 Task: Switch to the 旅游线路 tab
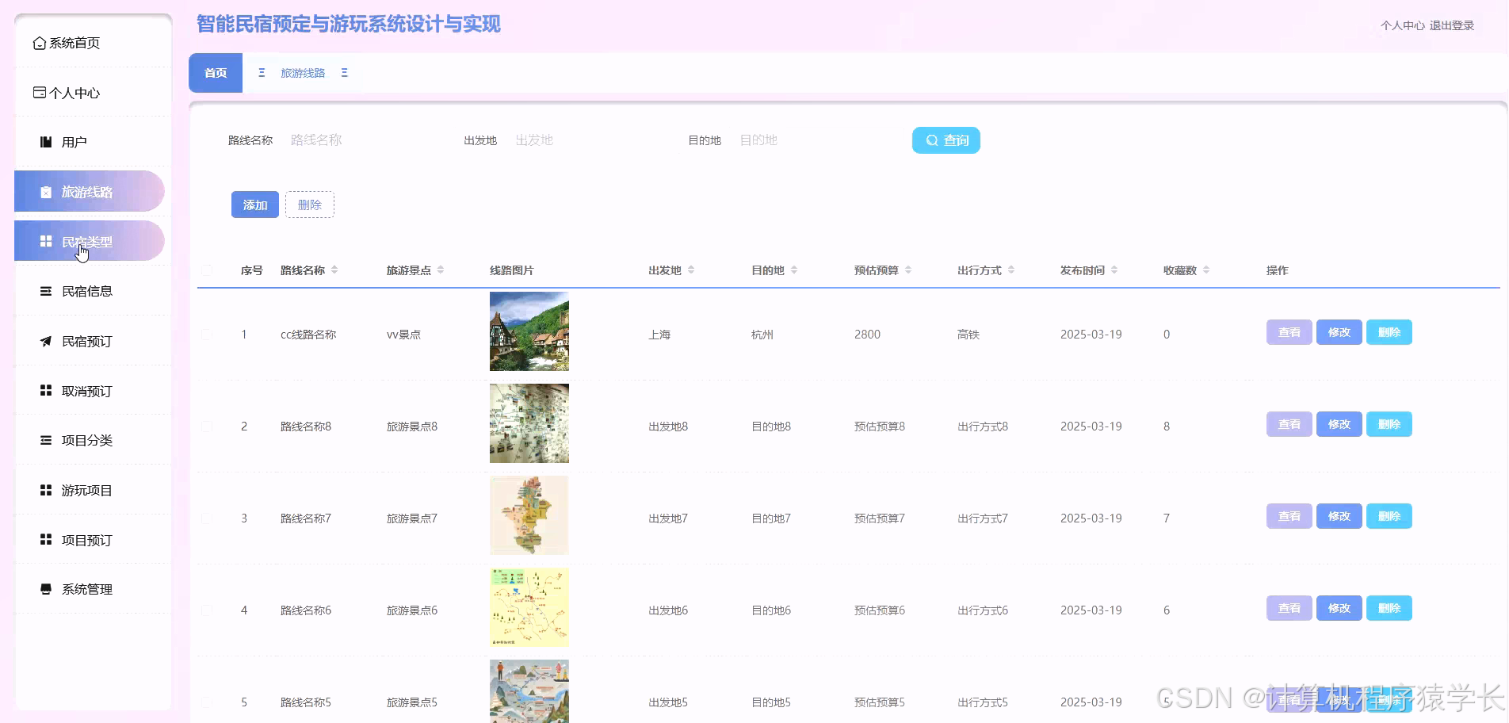(303, 72)
